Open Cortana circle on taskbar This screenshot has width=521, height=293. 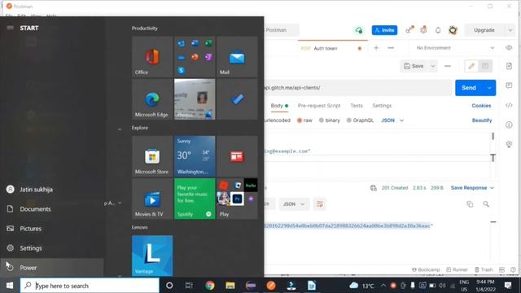[169, 286]
